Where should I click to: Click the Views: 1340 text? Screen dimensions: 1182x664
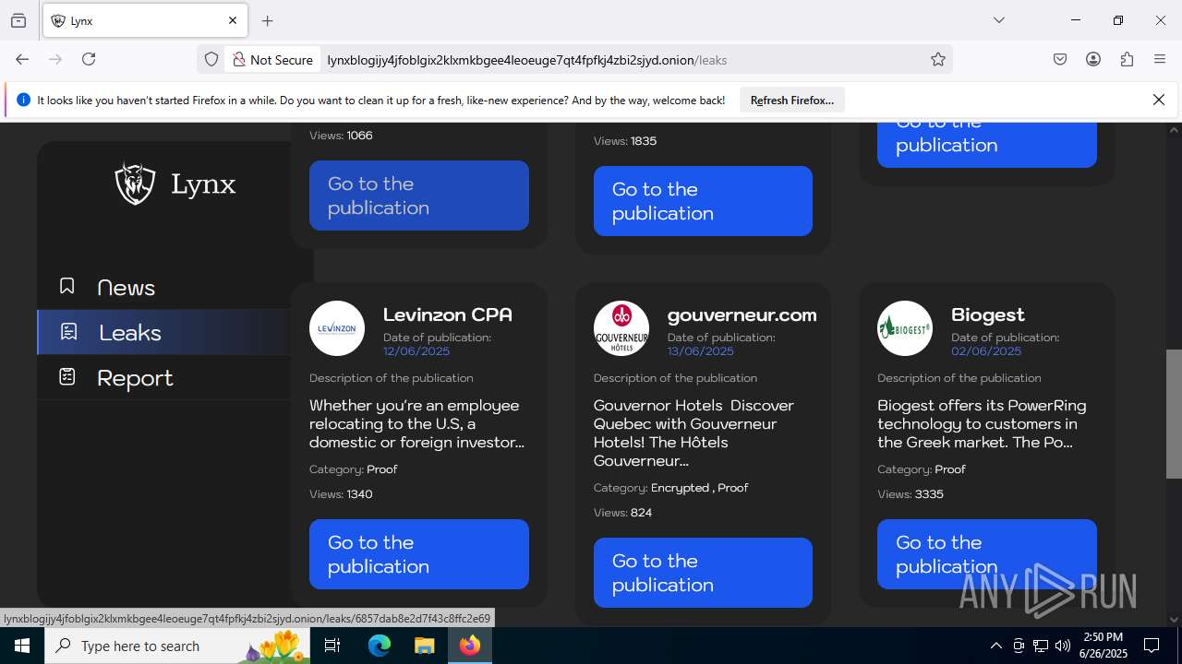(341, 494)
